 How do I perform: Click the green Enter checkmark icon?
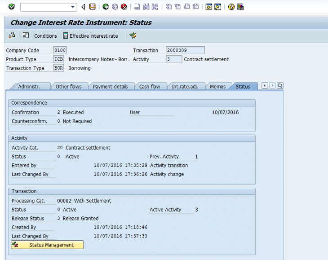pyautogui.click(x=11, y=7)
